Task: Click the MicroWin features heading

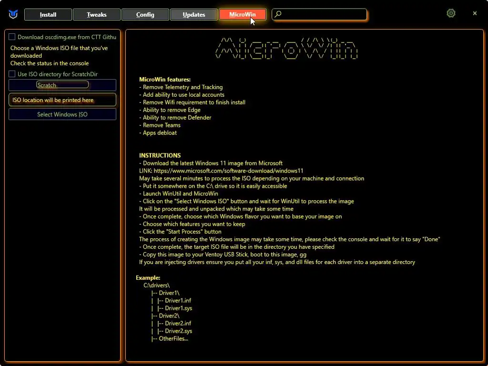Action: pos(164,80)
